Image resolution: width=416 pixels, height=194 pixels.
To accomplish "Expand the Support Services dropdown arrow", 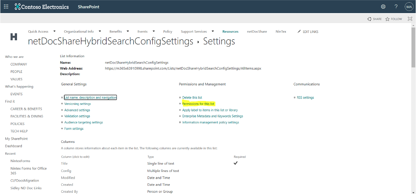I will pyautogui.click(x=213, y=31).
